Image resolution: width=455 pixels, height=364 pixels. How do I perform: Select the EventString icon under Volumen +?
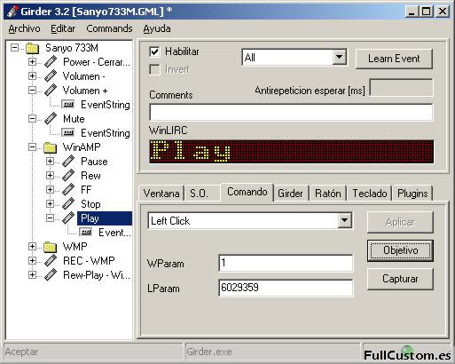[68, 105]
